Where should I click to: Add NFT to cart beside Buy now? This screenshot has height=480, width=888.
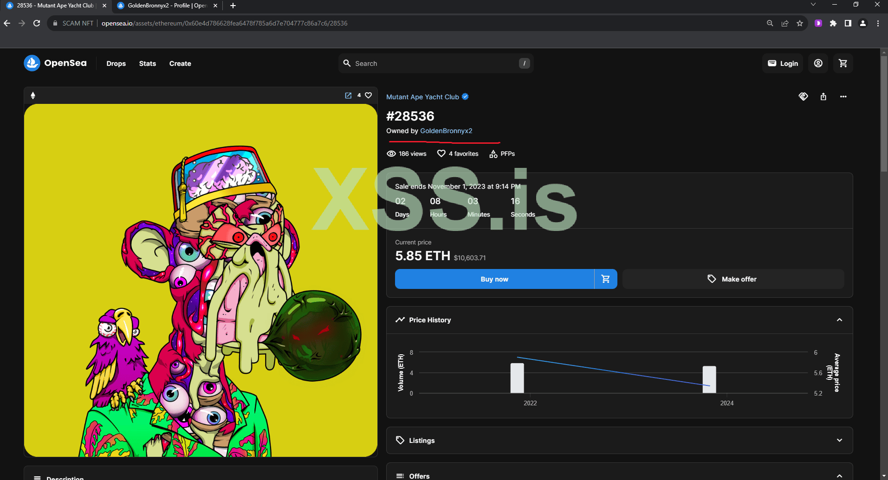[606, 279]
